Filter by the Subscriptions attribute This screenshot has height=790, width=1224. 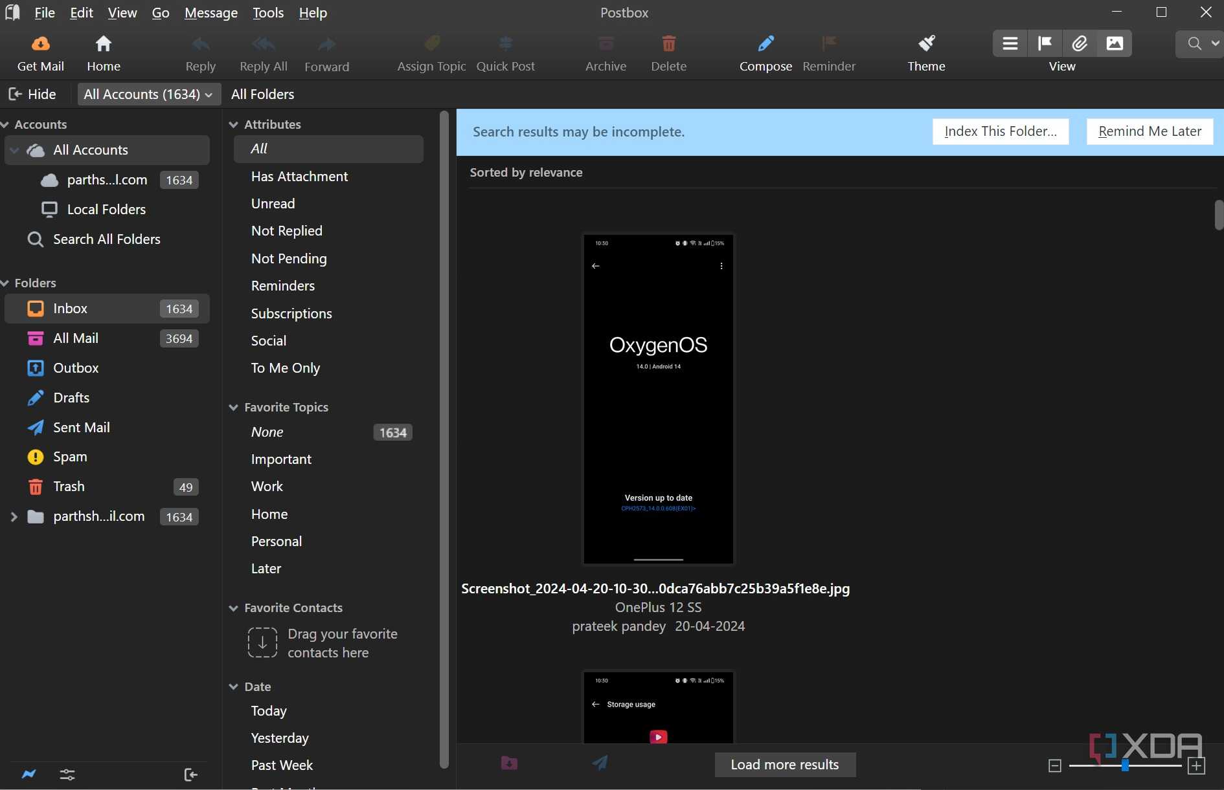pos(328,314)
